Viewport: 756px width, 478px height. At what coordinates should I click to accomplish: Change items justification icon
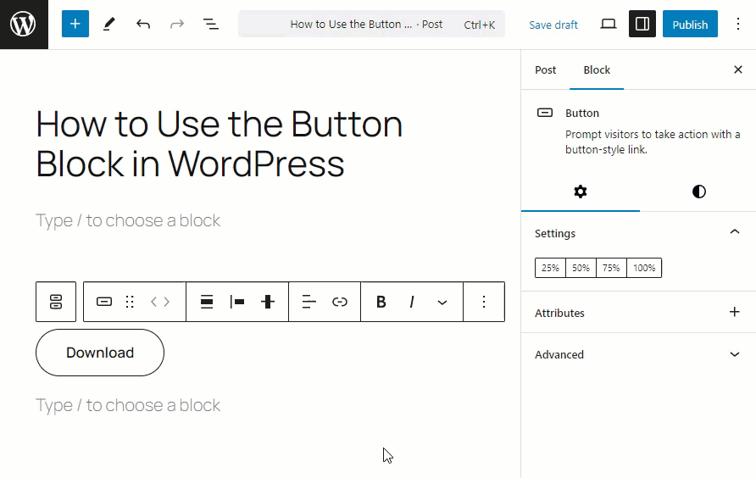tap(236, 302)
